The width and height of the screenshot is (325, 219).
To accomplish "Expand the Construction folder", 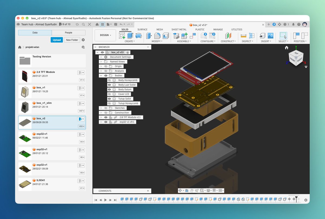I will tap(101, 113).
